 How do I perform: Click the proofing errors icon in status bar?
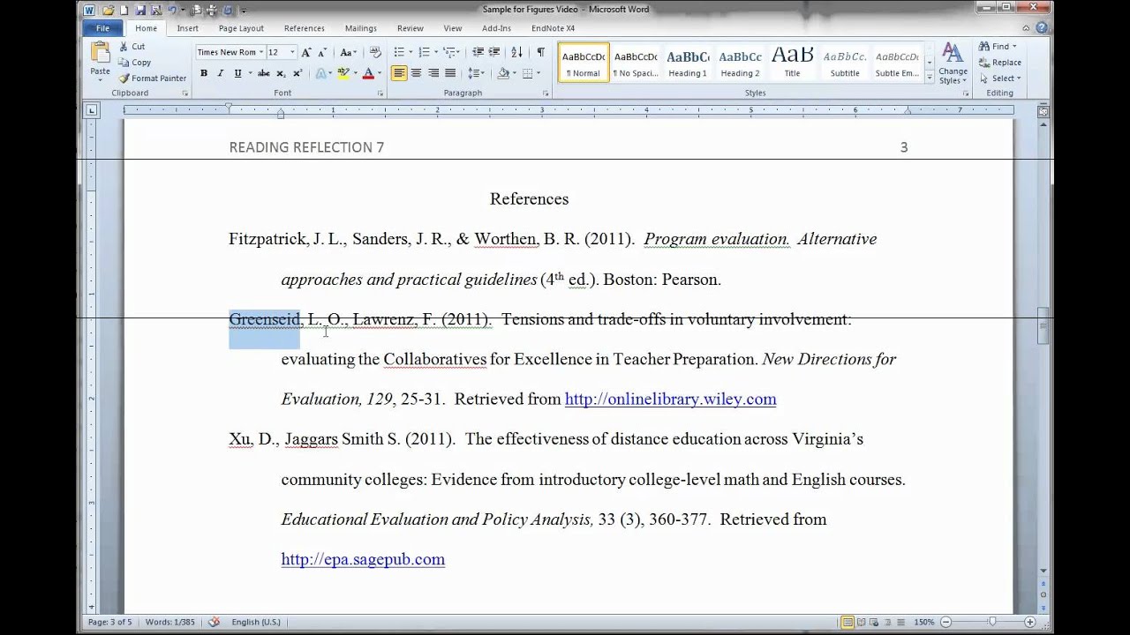coord(214,622)
